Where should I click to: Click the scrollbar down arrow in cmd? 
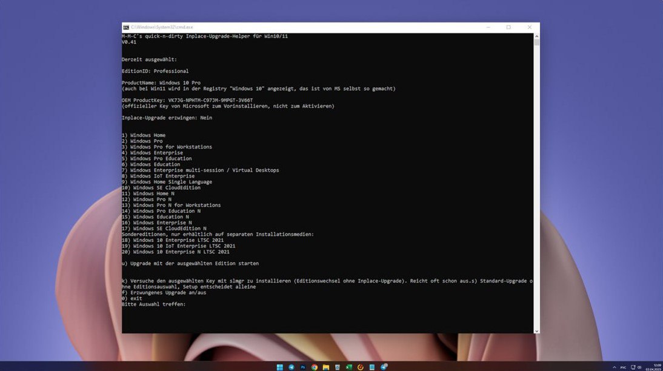click(x=536, y=331)
